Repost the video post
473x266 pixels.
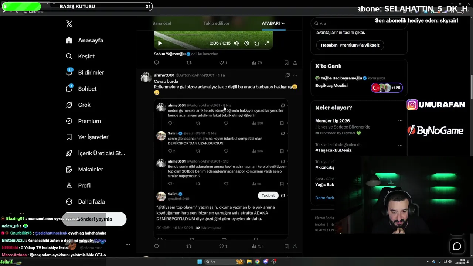pos(189,63)
